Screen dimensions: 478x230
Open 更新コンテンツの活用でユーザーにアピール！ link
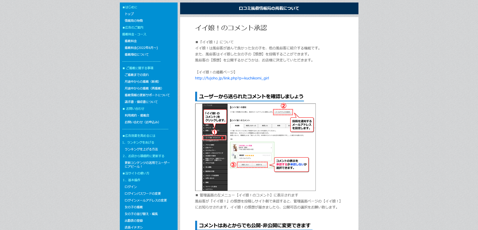[147, 165]
